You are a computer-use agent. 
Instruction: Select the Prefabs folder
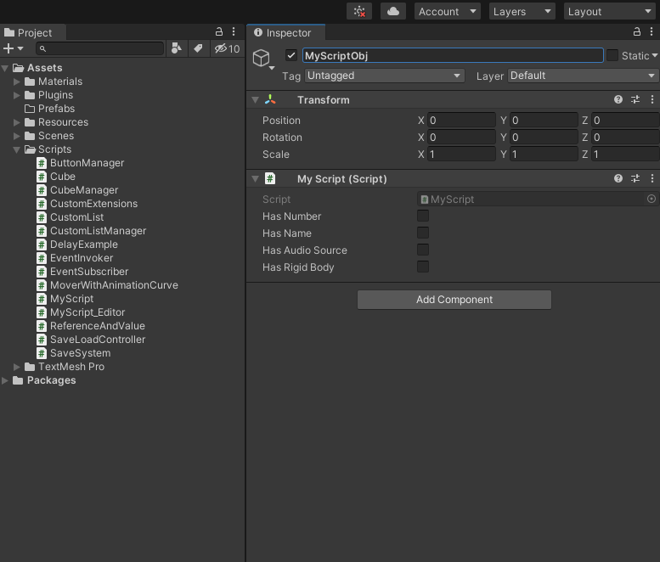coord(49,109)
